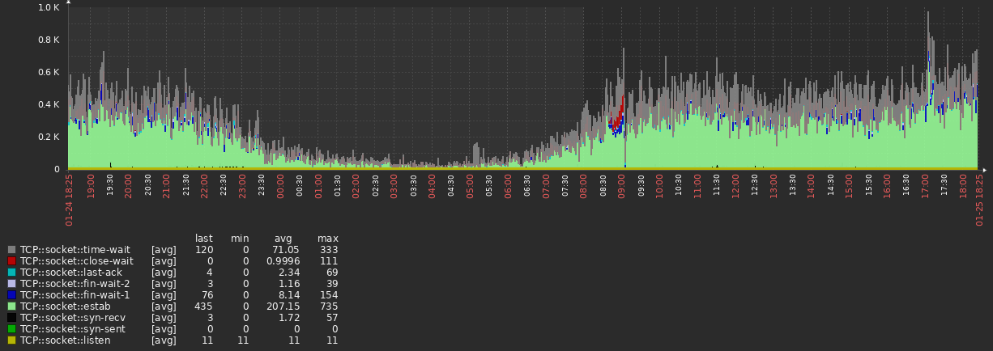Click the time-wait last value 120
This screenshot has width=993, height=351.
click(204, 250)
